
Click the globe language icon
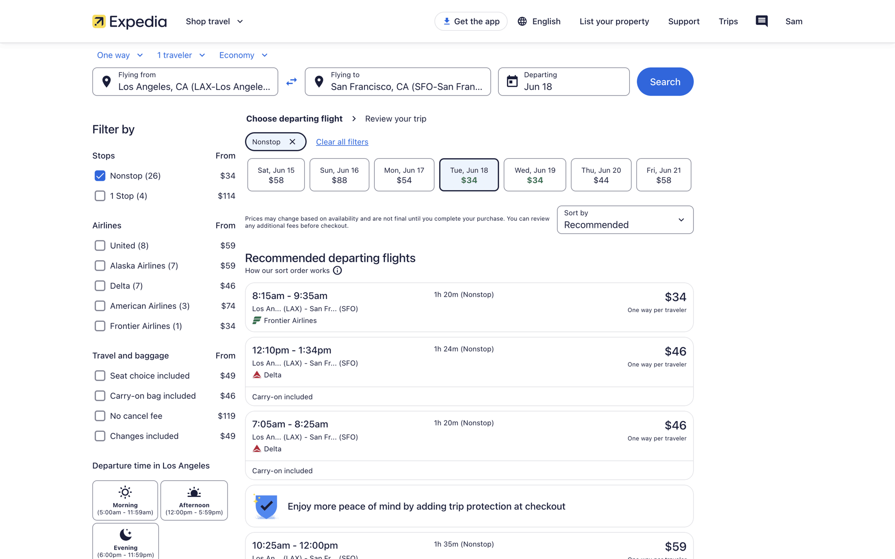pyautogui.click(x=522, y=21)
